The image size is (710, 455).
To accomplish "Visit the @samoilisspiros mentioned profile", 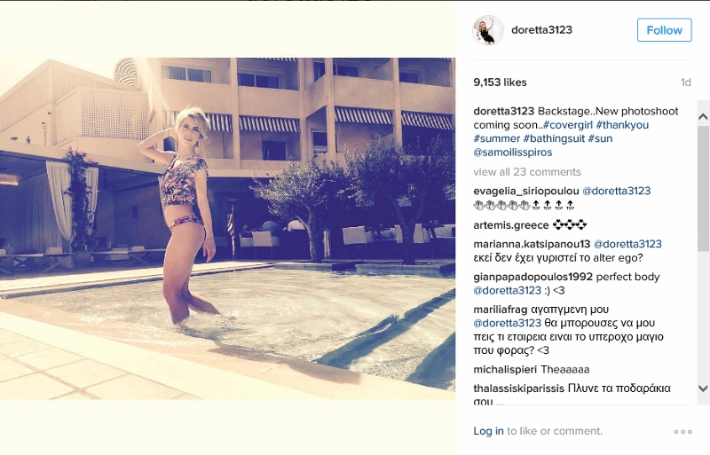I will pos(513,153).
